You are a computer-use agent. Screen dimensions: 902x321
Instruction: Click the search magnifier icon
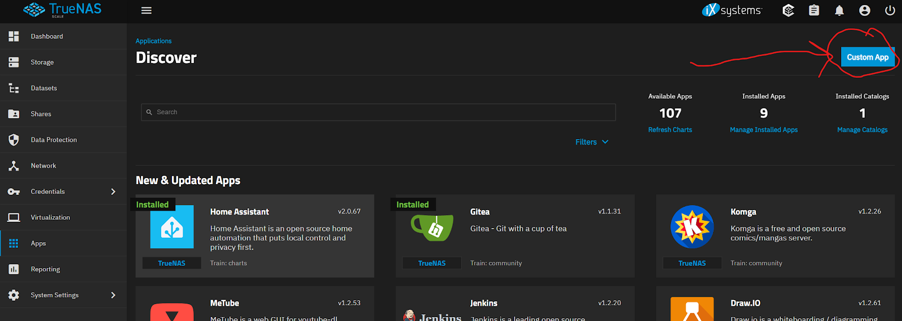(x=149, y=112)
